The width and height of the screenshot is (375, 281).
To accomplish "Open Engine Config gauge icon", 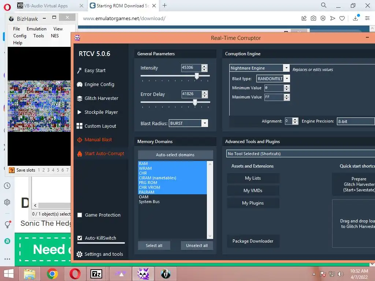I will coord(79,85).
